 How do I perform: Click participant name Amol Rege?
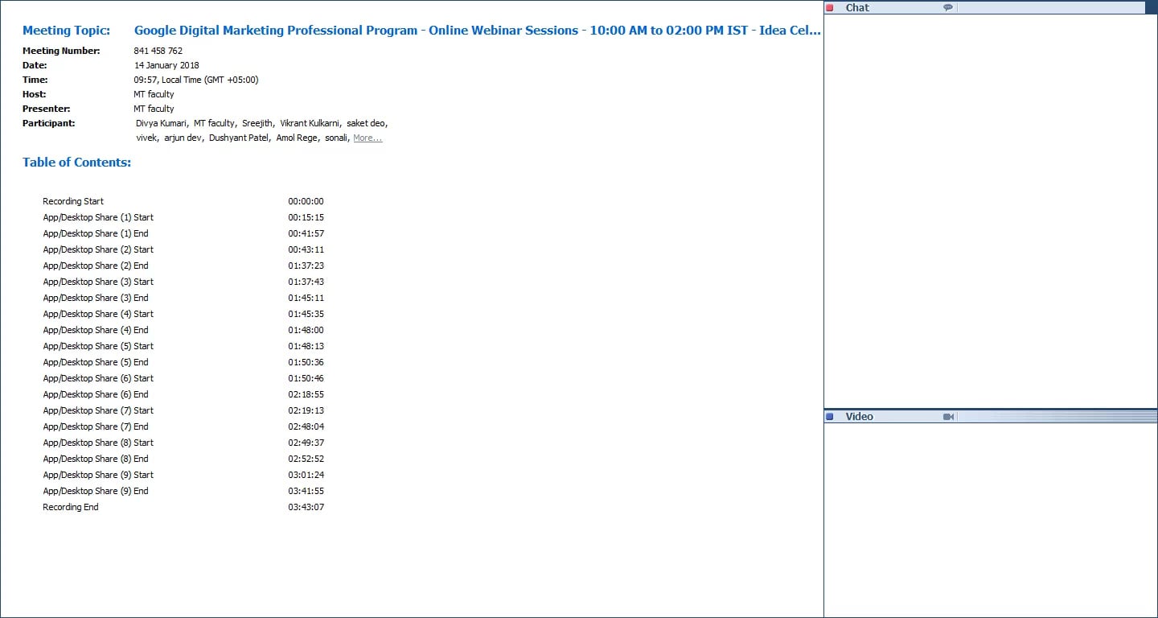pyautogui.click(x=297, y=138)
